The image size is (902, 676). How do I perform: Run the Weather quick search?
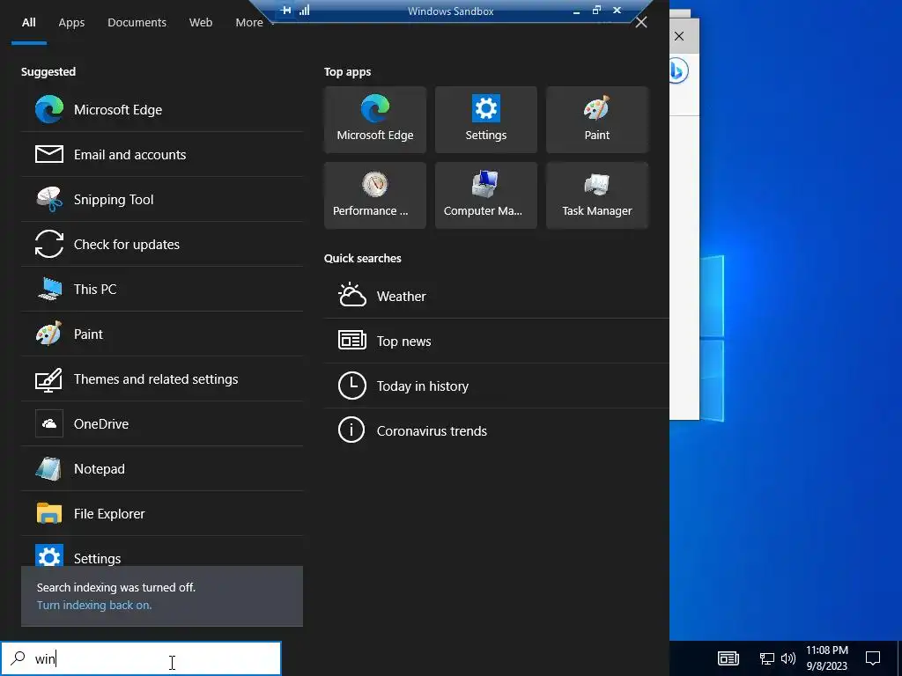tap(497, 296)
